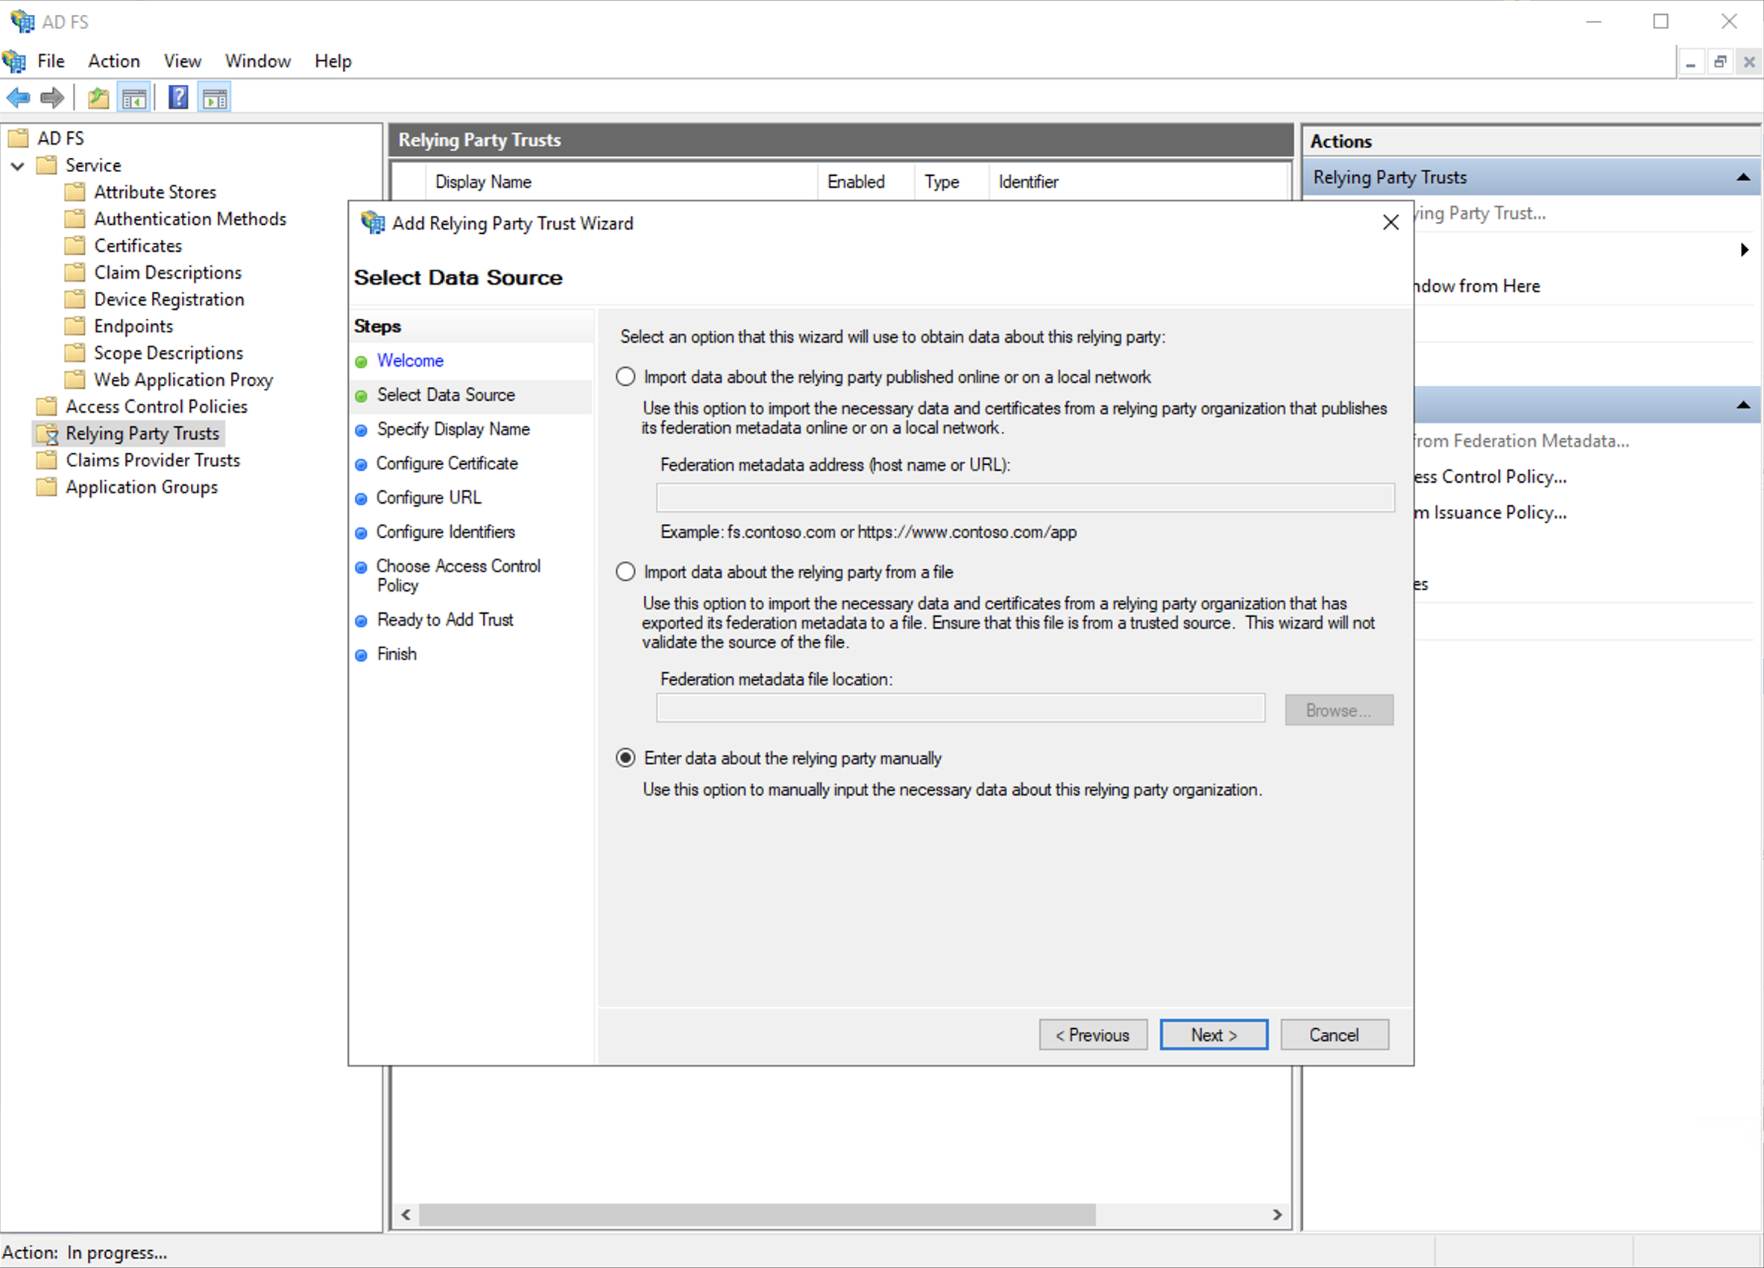Toggle the Show/Hide Action Pane icon
1764x1268 pixels.
(215, 98)
